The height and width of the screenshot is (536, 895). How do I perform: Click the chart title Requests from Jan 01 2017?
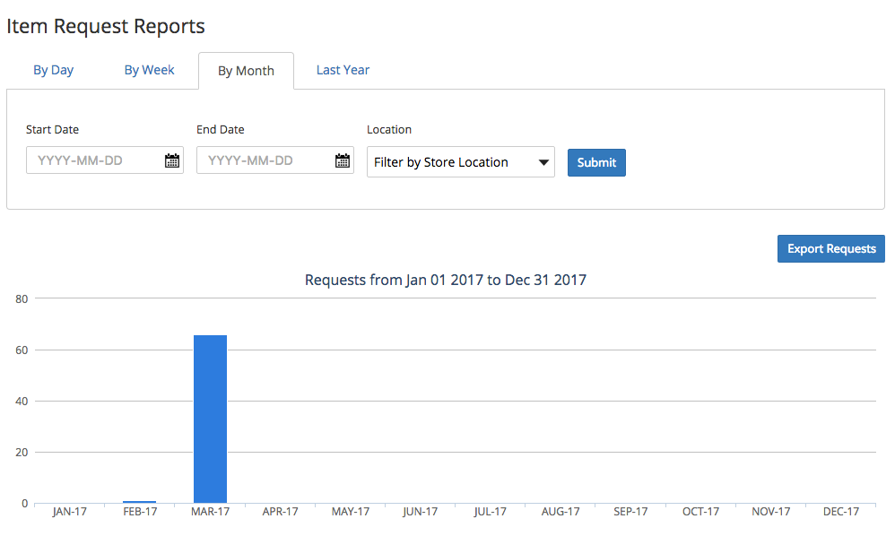click(x=445, y=280)
